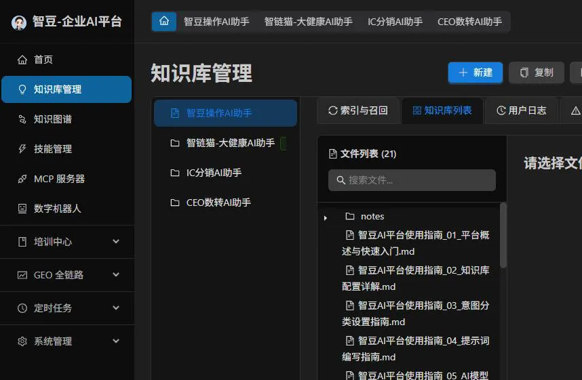The image size is (582, 380).
Task: Click the chart icon of GEO 全链路
Action: [22, 275]
